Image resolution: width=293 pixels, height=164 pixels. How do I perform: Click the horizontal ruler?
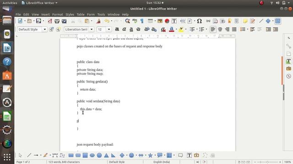click(x=147, y=36)
